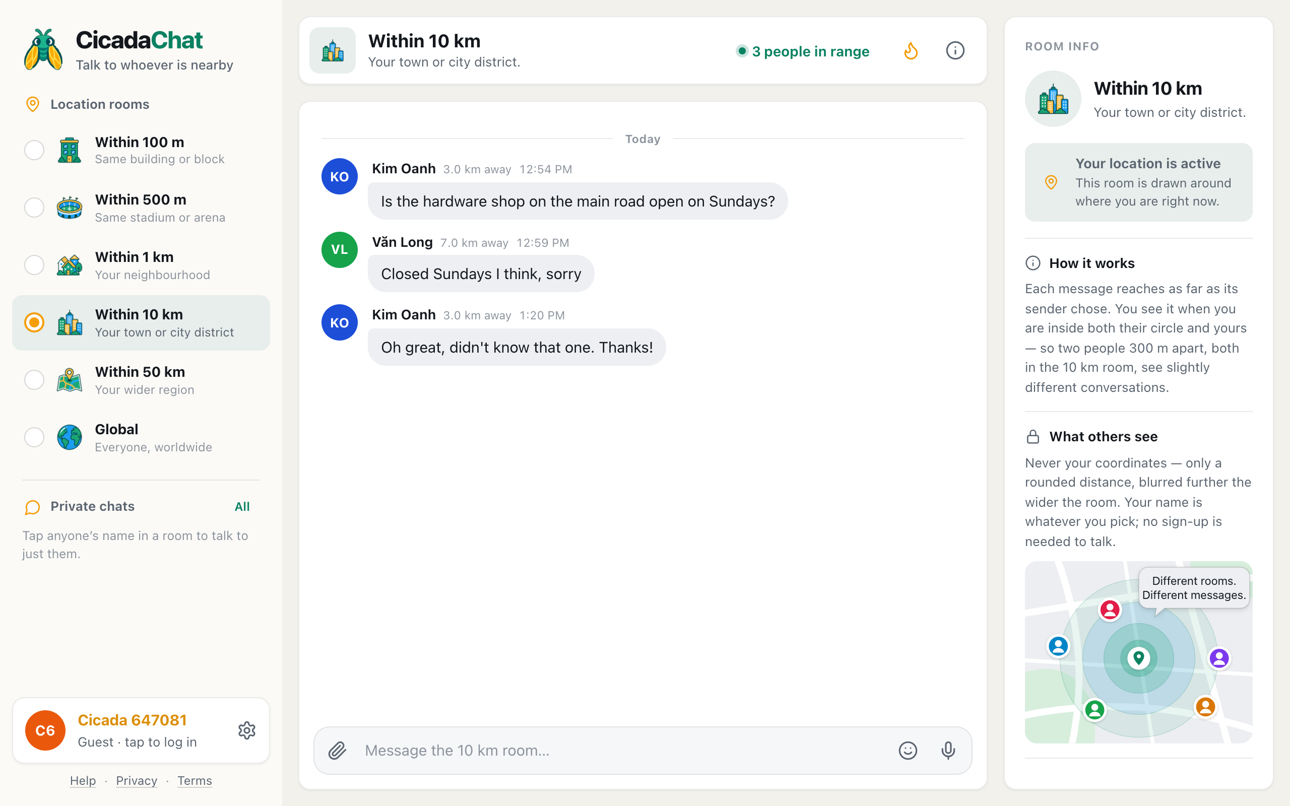Viewport: 1290px width, 806px height.
Task: Click the globe icon for Global room
Action: pyautogui.click(x=70, y=437)
